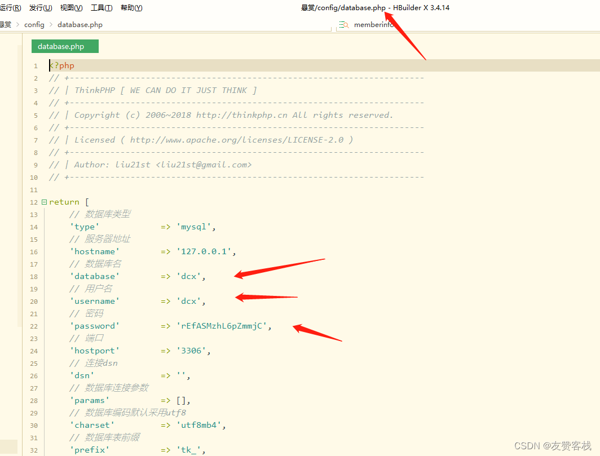This screenshot has height=456, width=600.
Task: Click the 服务器地址 comment
Action: 100,239
